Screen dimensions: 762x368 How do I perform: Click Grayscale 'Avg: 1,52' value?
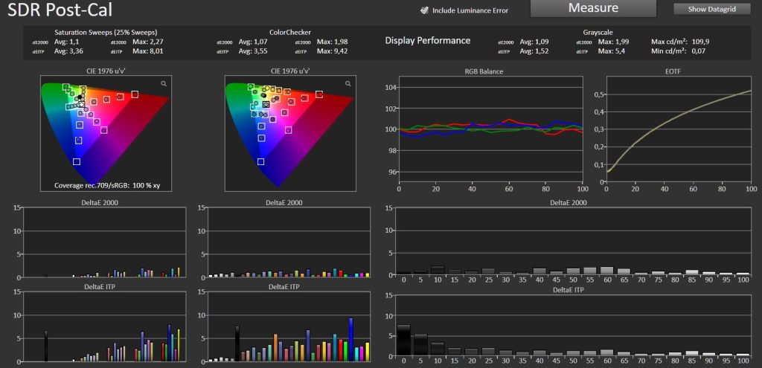point(535,51)
